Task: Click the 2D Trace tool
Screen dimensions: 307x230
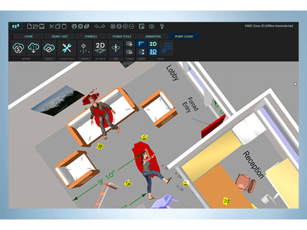Action: pos(99,48)
